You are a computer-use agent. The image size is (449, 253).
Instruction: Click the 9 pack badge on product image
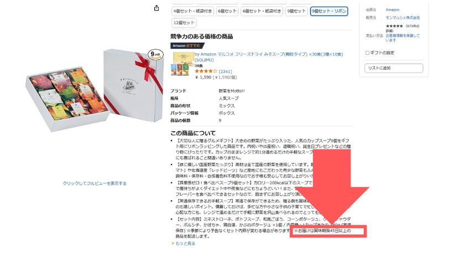pos(155,54)
